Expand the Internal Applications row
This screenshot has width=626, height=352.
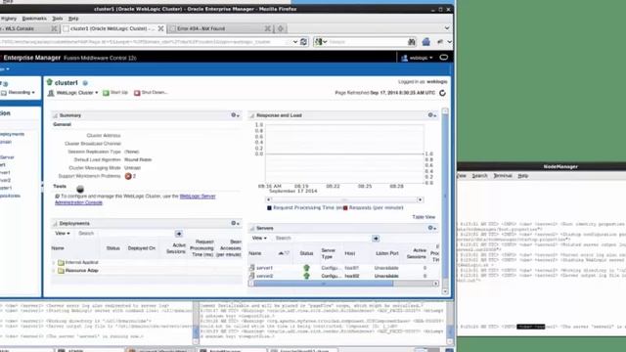pos(54,263)
